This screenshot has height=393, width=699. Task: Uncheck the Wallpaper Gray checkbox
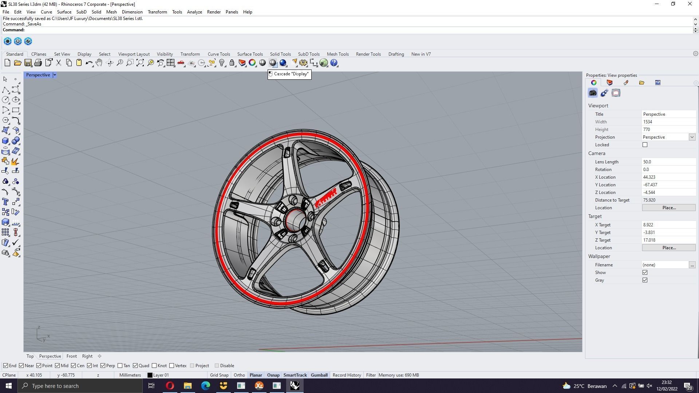[645, 280]
